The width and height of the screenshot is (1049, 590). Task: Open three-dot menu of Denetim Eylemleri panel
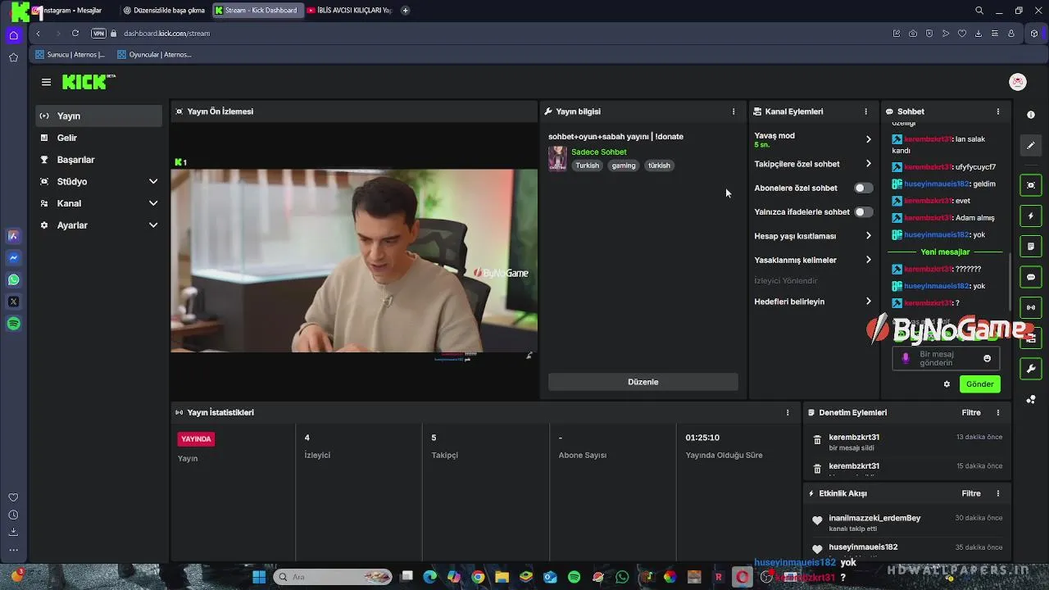(997, 413)
